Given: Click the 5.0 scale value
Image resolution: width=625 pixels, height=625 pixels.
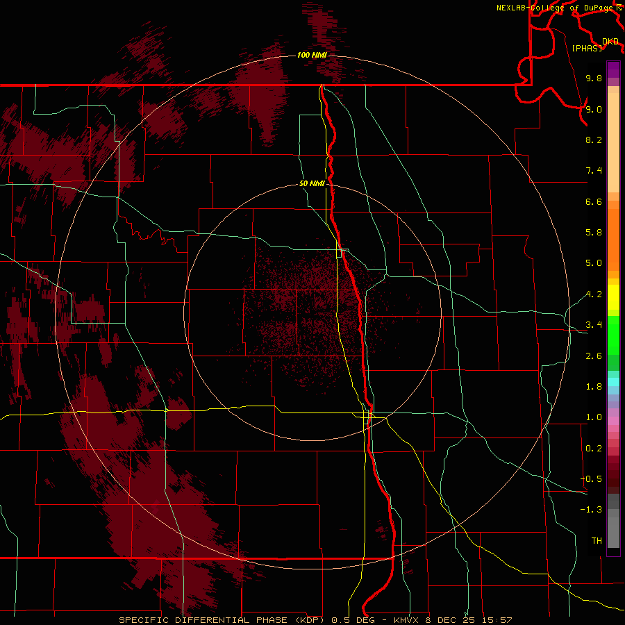Looking at the screenshot, I should click(594, 263).
